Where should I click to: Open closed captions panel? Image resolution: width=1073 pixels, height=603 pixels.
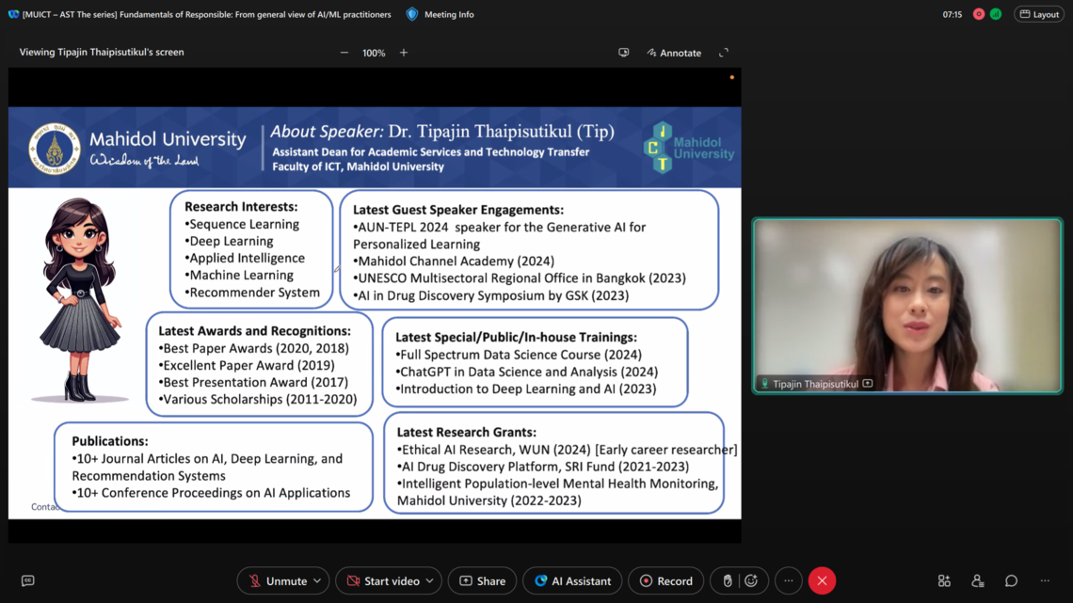[27, 580]
